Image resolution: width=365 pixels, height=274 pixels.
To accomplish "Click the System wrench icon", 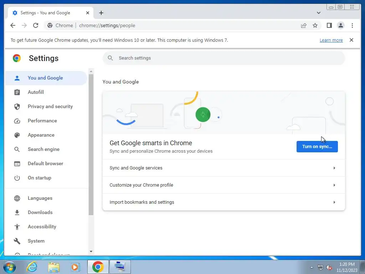I will coord(17,241).
